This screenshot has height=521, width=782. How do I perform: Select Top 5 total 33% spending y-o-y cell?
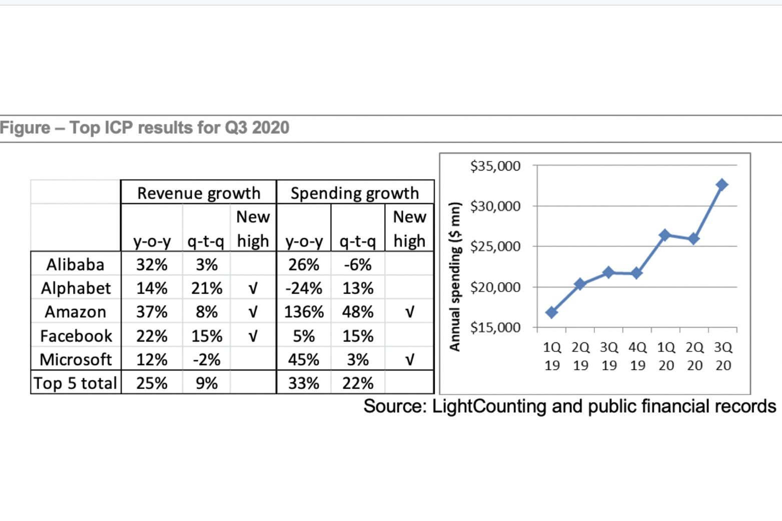click(304, 383)
